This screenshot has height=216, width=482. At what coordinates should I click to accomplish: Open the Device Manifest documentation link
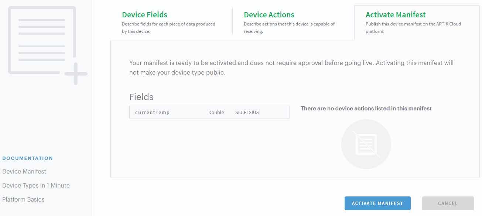coord(24,171)
